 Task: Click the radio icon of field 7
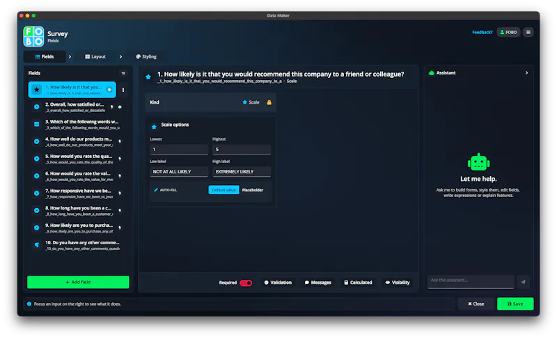click(x=37, y=193)
